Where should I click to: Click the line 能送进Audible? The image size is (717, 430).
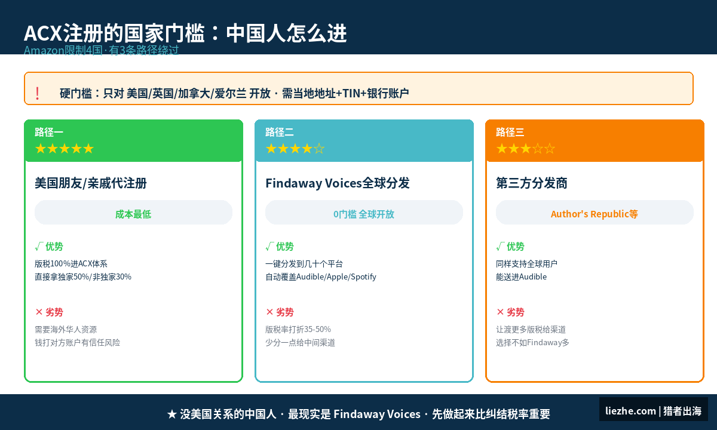522,277
